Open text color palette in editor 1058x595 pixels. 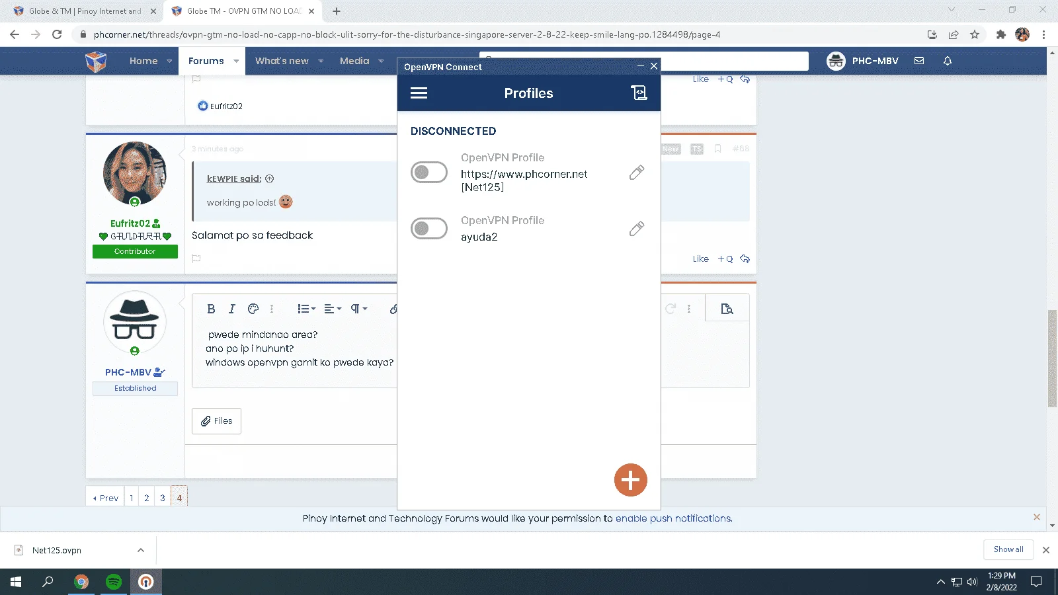[253, 309]
